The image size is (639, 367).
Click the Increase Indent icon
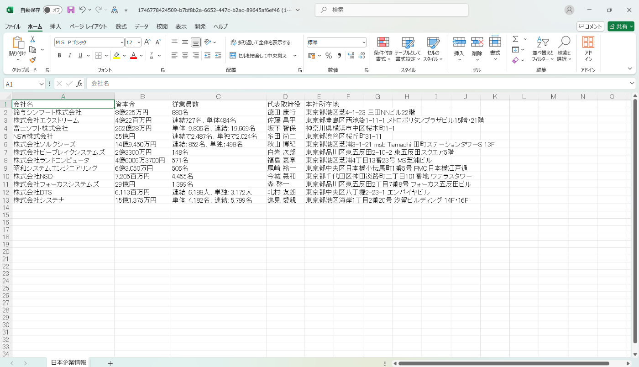pos(218,56)
